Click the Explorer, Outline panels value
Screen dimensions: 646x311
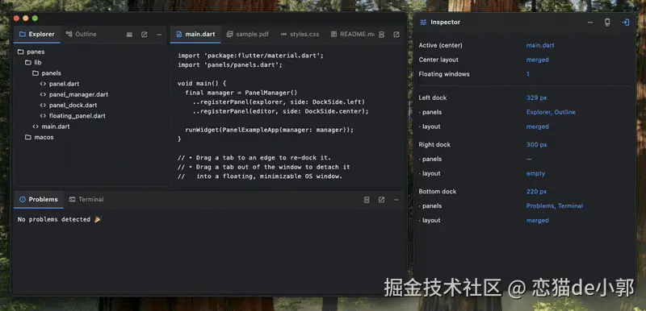click(x=551, y=112)
